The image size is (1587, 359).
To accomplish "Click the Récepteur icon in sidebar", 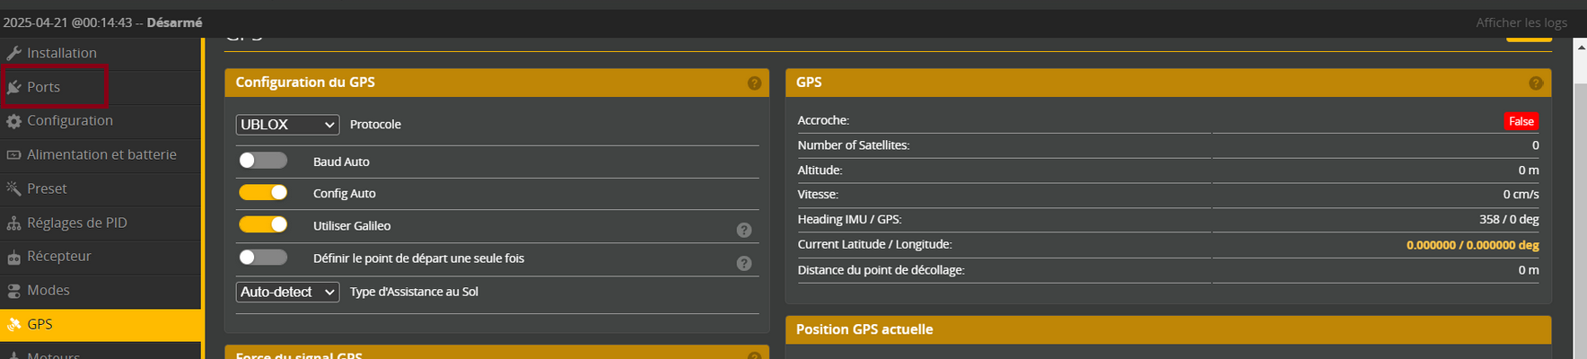I will pos(13,258).
